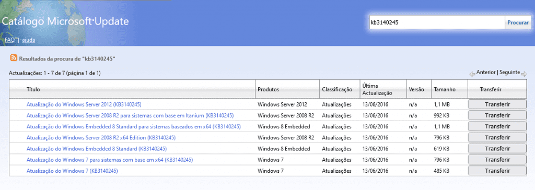The height and width of the screenshot is (190, 535).
Task: Click the RSS feed icon
Action: (x=13, y=57)
